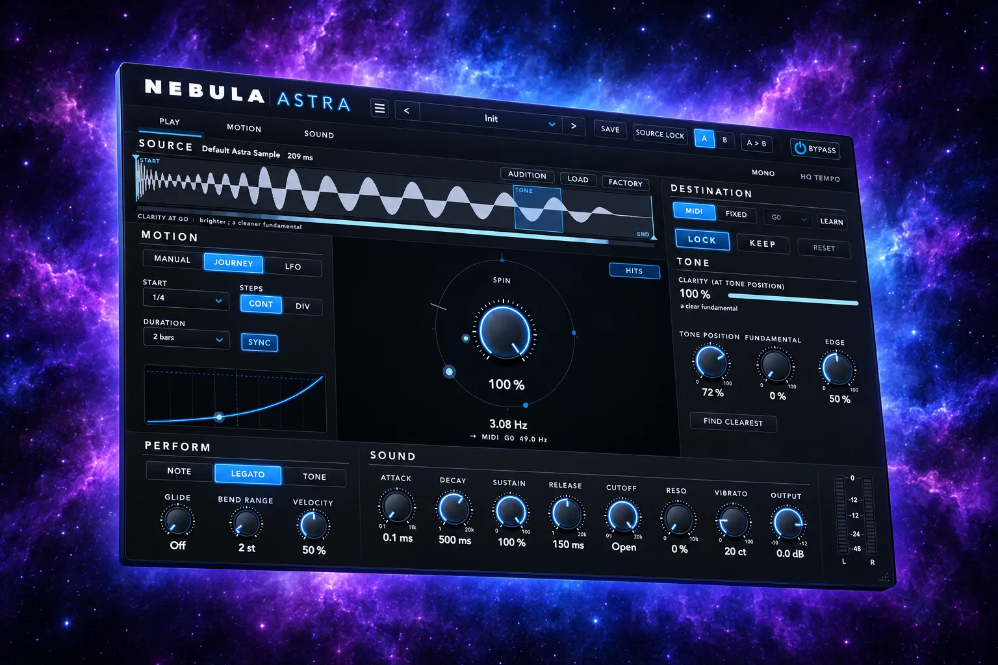Switch to the SOUND tab

click(319, 134)
